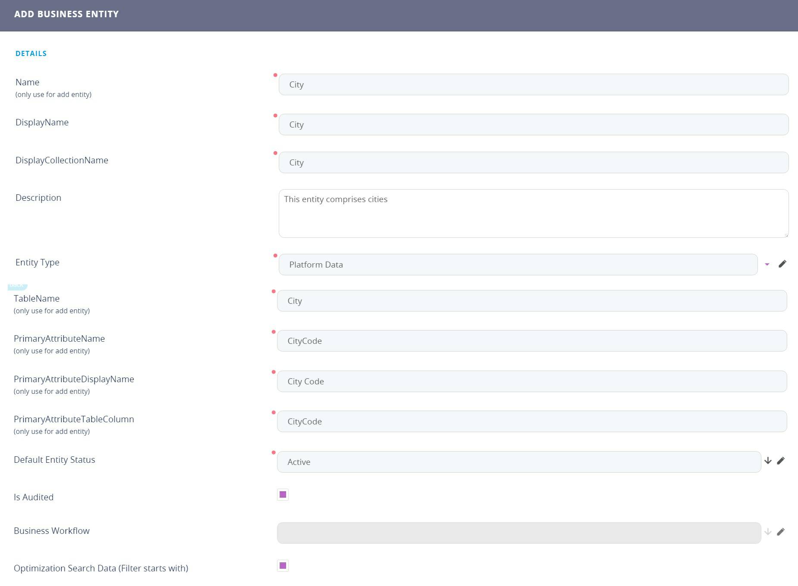Focus the TableName input field
Image resolution: width=798 pixels, height=586 pixels.
[x=532, y=301]
